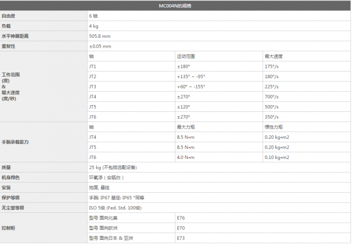Select the E76 controller model cell
352x245 pixels.
coord(181,218)
